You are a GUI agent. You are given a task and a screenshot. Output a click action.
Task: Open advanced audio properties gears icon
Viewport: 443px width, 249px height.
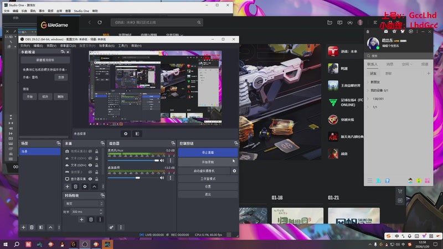tap(111, 227)
